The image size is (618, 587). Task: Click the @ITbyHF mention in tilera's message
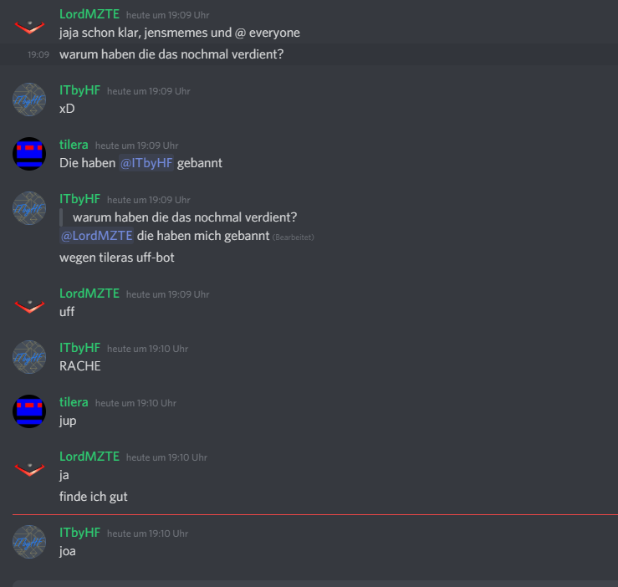tap(146, 163)
